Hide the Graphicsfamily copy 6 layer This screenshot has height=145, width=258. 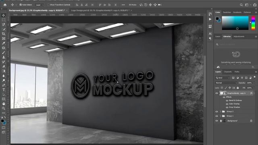tap(216, 93)
